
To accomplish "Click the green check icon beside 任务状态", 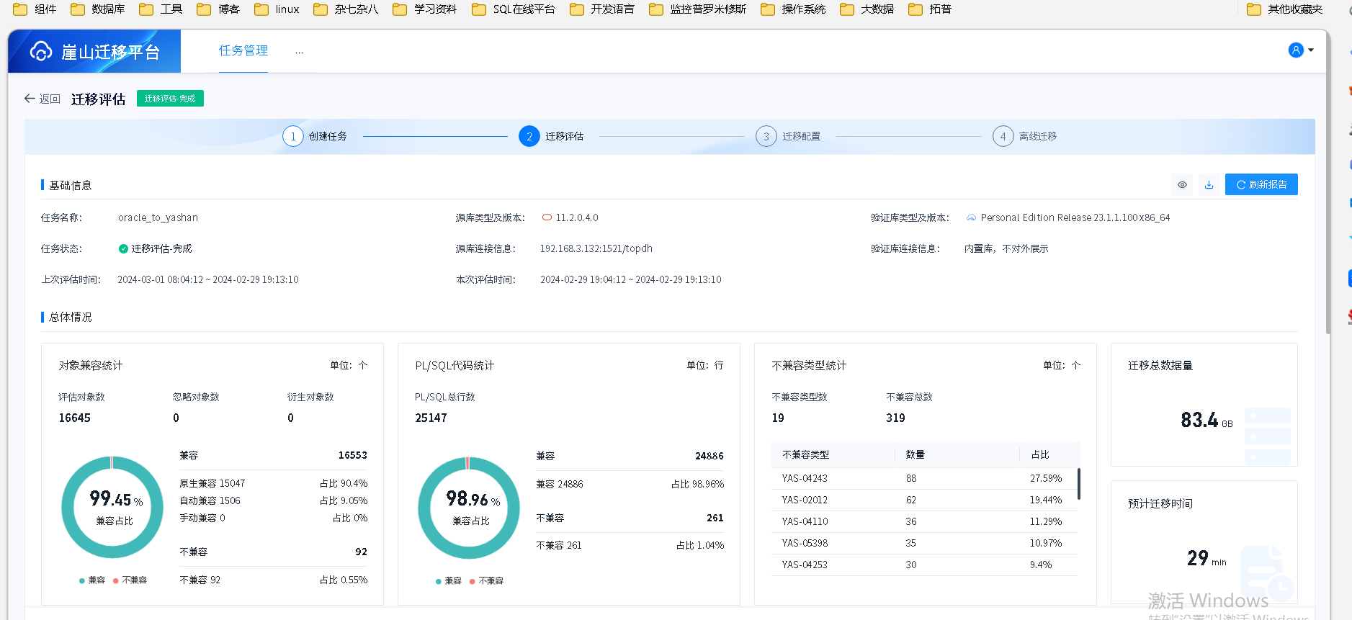I will pos(123,248).
